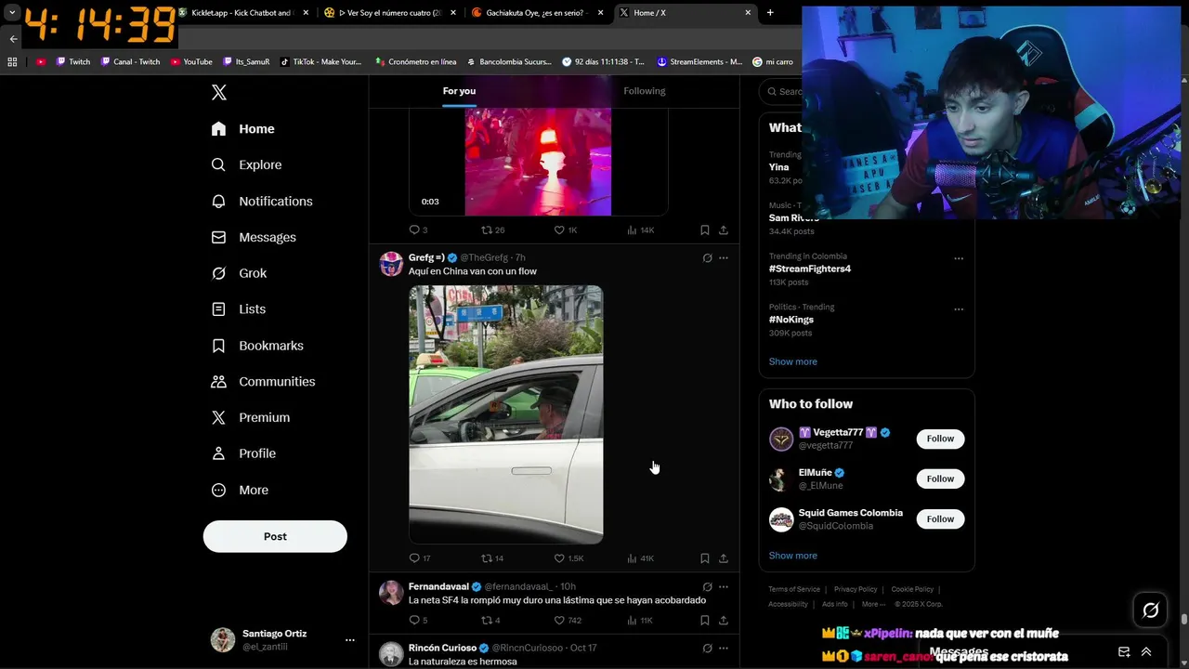Click the Post button
Image resolution: width=1189 pixels, height=669 pixels.
275,536
